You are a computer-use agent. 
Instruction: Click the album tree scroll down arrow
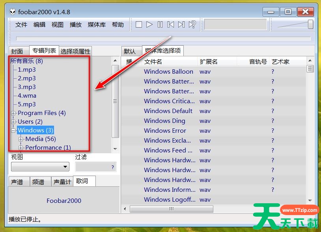coord(115,149)
